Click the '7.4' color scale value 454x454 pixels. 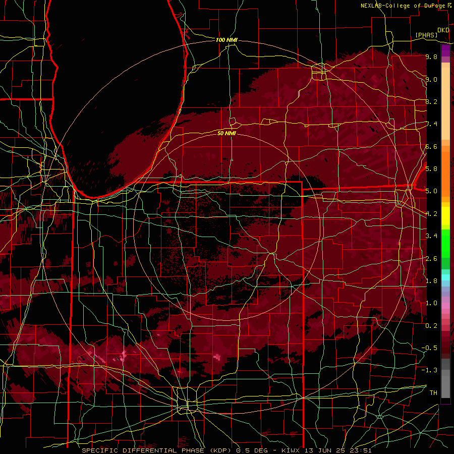click(431, 124)
